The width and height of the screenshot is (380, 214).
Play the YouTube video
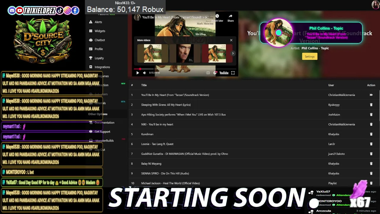(x=137, y=73)
